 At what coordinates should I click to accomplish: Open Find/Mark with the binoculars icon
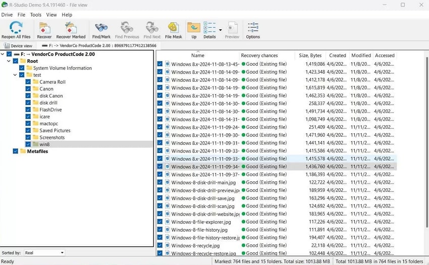pyautogui.click(x=101, y=28)
